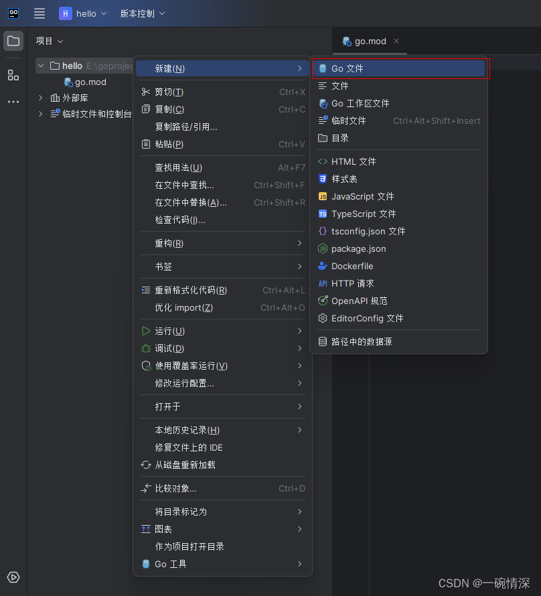
Task: Click the More tool windows ellipsis icon
Action: (13, 101)
